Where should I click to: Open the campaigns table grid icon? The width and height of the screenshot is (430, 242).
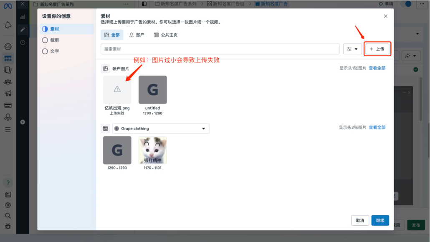tap(8, 58)
